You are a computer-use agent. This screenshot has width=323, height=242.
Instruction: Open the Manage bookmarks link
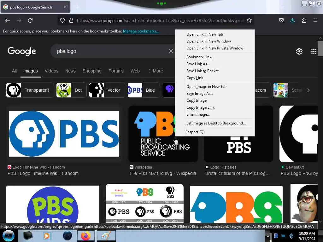[141, 31]
